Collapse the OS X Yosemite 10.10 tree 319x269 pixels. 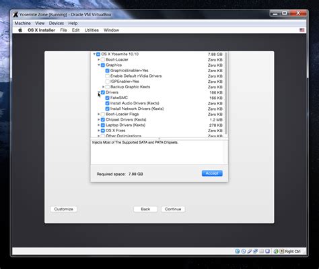(94, 54)
